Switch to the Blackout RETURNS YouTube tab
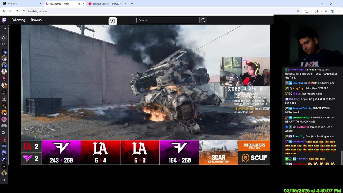The width and height of the screenshot is (343, 193). 108,4
